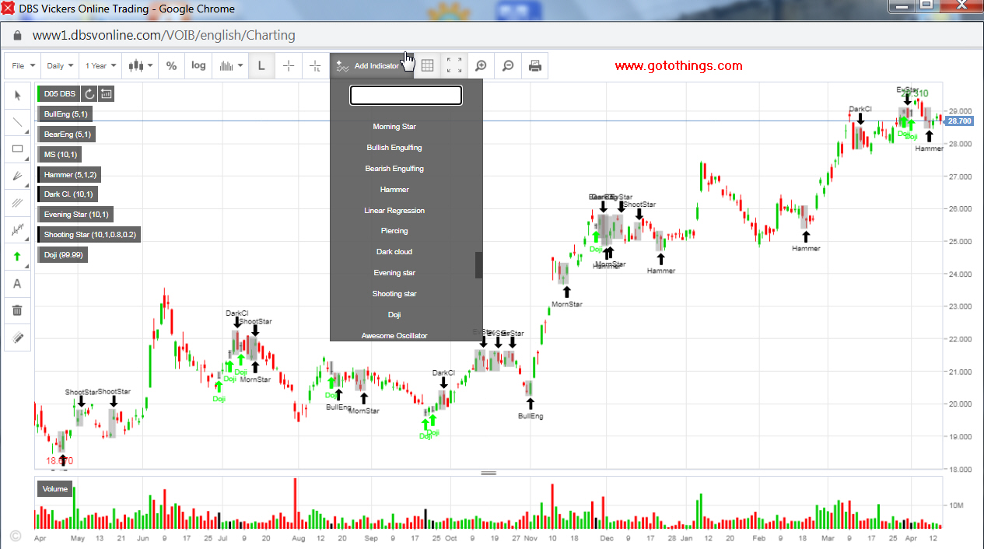Choose Doji from the indicator list
The width and height of the screenshot is (984, 549).
[394, 315]
